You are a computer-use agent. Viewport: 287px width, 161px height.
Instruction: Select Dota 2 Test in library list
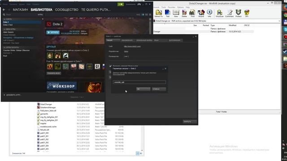coord(22,25)
